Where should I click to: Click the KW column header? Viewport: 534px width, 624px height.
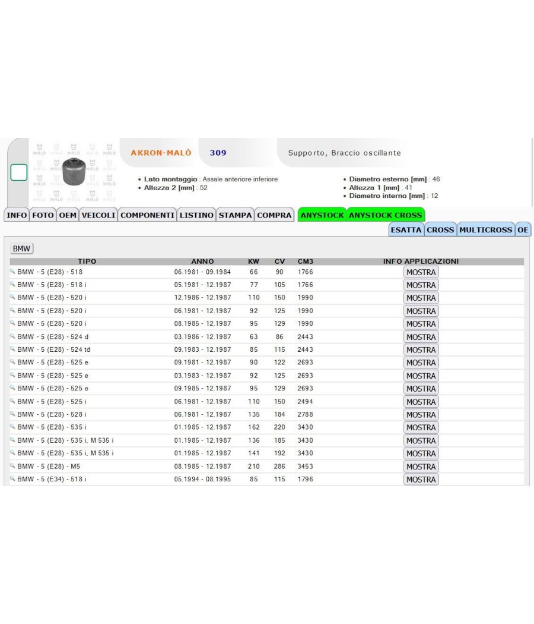[x=253, y=261]
